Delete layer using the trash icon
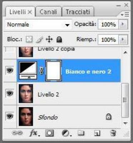133x143 pixels. click(113, 133)
